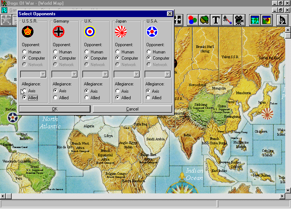Click the Okinawa label on the map
This screenshot has height=209, width=291.
[261, 132]
